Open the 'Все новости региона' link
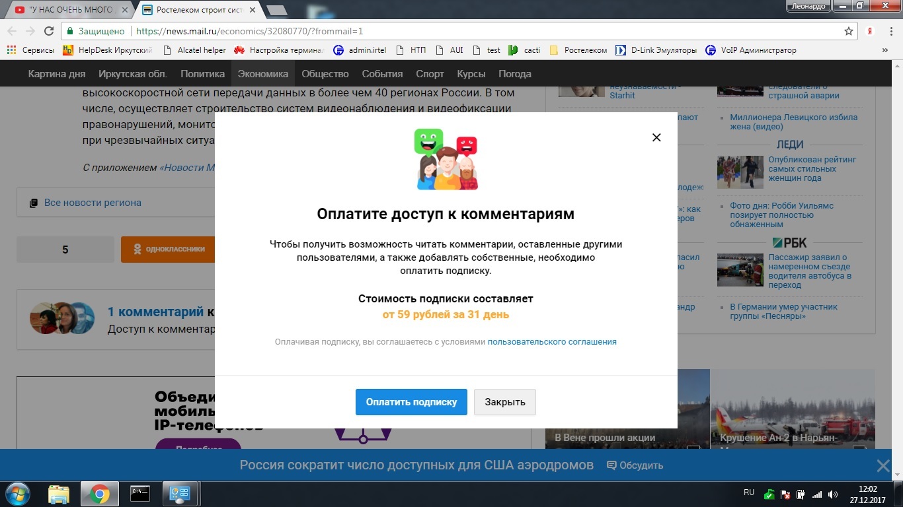903x507 pixels. pyautogui.click(x=93, y=203)
